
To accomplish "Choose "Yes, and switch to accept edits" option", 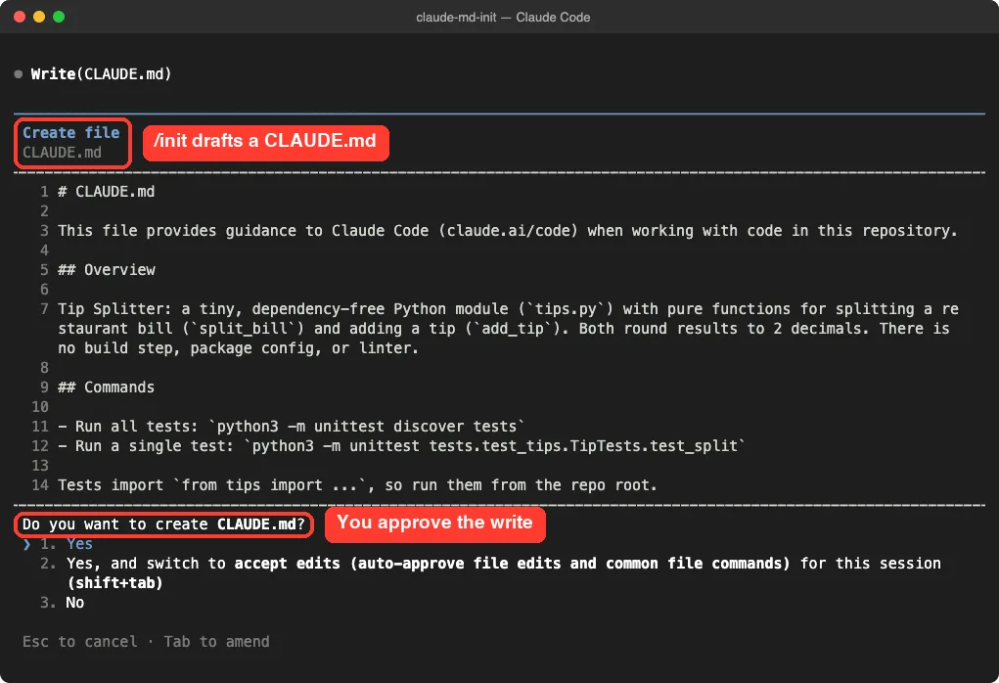I will [x=490, y=572].
